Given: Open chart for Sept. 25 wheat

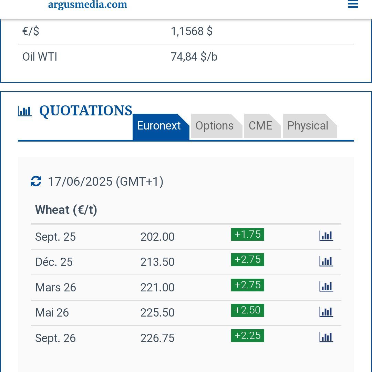Looking at the screenshot, I should [326, 236].
